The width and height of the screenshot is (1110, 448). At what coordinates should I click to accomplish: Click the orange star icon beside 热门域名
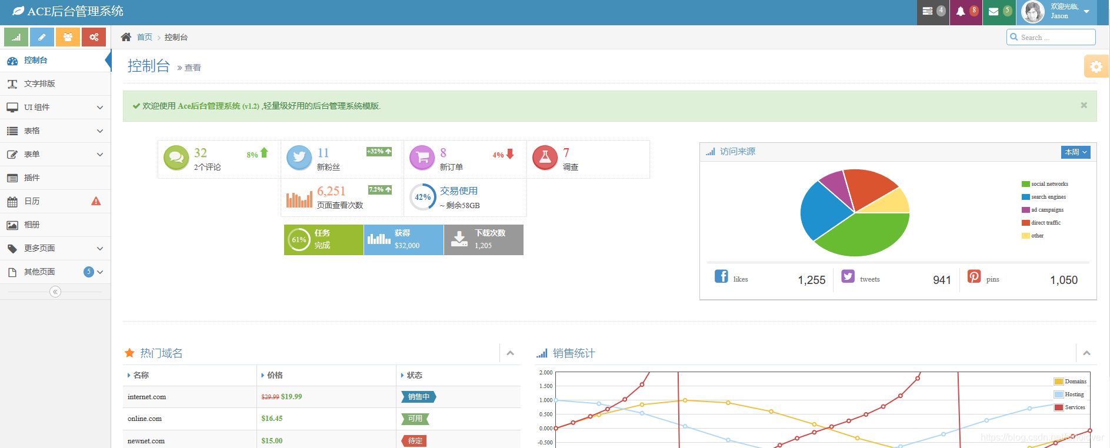(x=129, y=353)
